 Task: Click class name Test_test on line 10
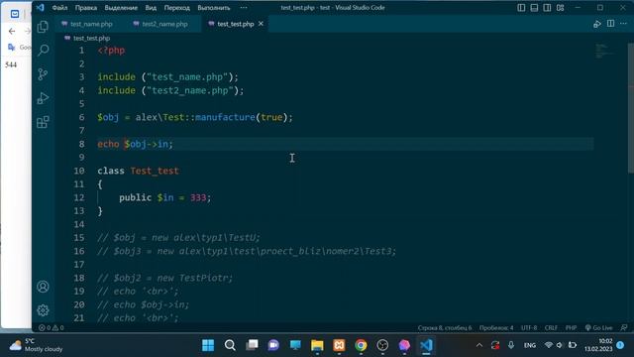click(155, 171)
